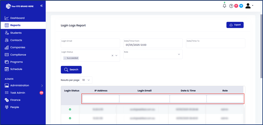The height and width of the screenshot is (125, 263).
Task: Collapse the sidebar with double-chevron icon
Action: [41, 6]
